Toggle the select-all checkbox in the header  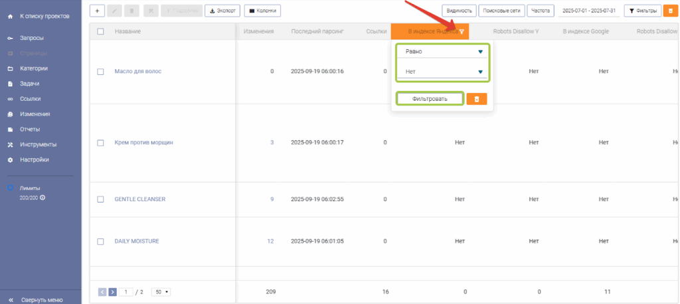click(x=101, y=31)
